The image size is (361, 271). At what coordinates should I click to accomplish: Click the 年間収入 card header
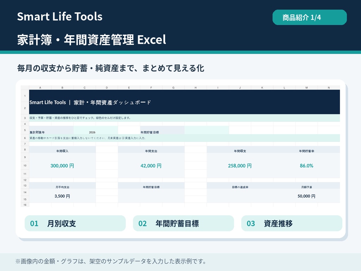click(62, 150)
